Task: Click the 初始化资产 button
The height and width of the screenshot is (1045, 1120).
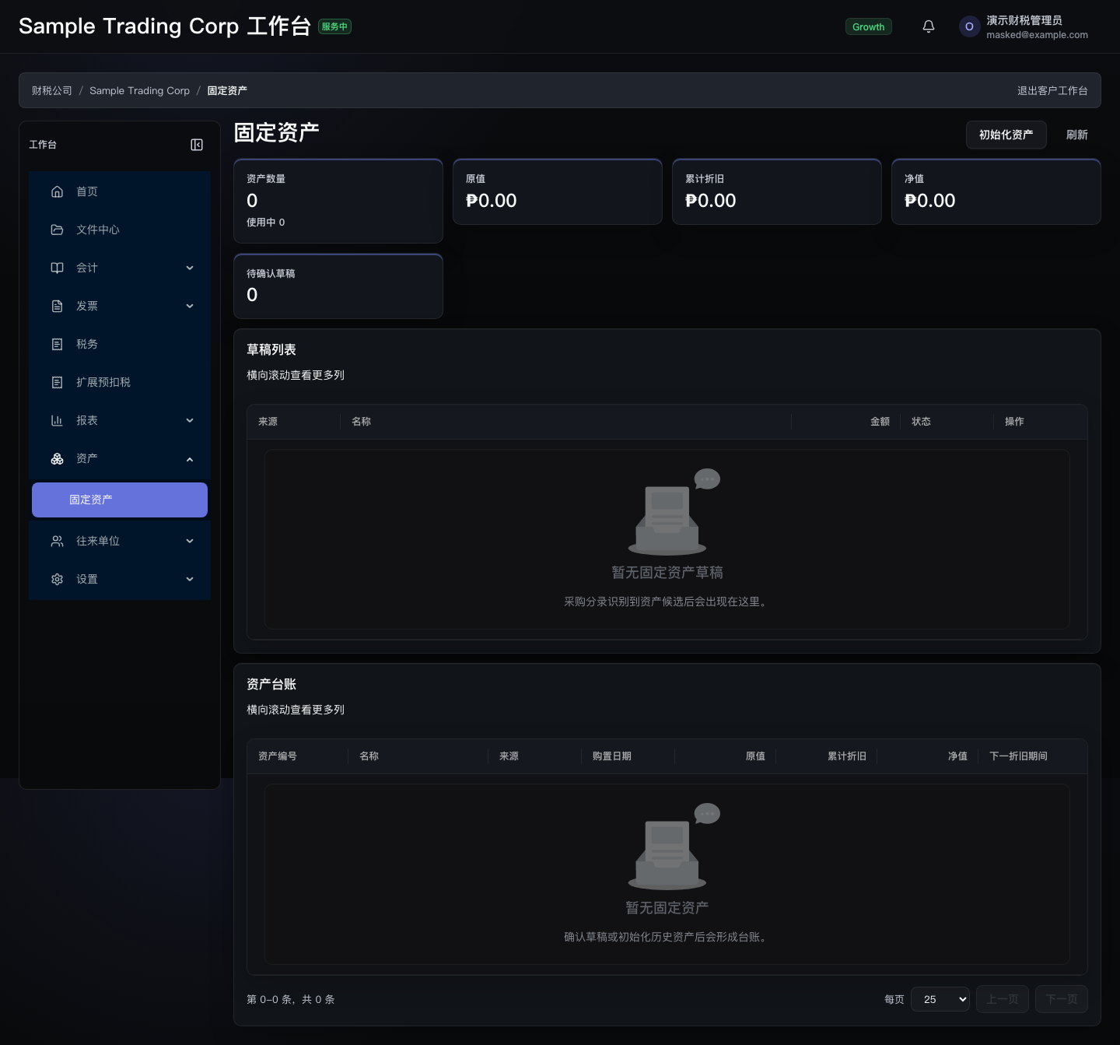Action: pyautogui.click(x=1006, y=135)
